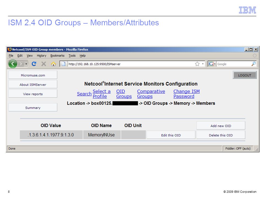The image size is (264, 198).
Task: Select the MemoryINUse name cell
Action: (x=102, y=135)
